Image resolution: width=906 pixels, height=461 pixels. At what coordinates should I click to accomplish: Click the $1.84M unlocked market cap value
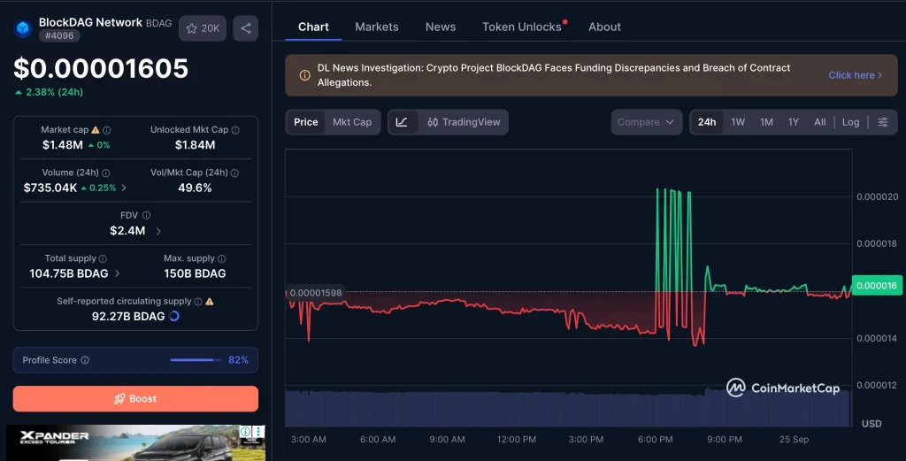click(x=195, y=145)
